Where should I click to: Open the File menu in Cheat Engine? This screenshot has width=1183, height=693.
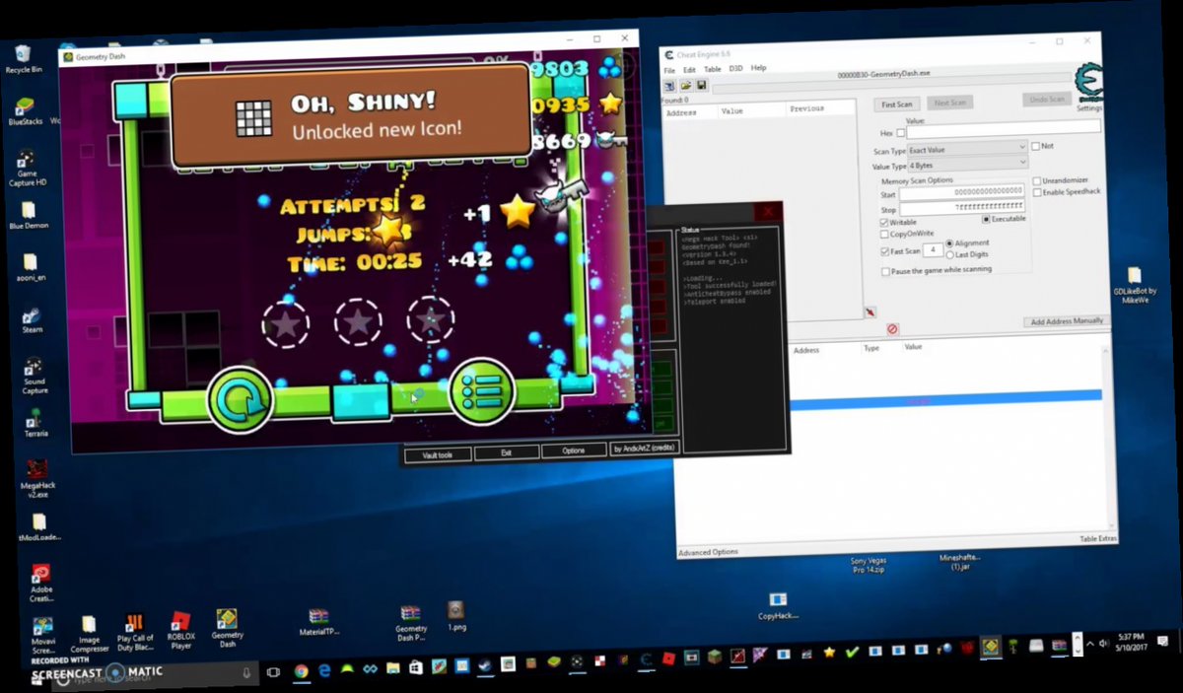click(669, 70)
